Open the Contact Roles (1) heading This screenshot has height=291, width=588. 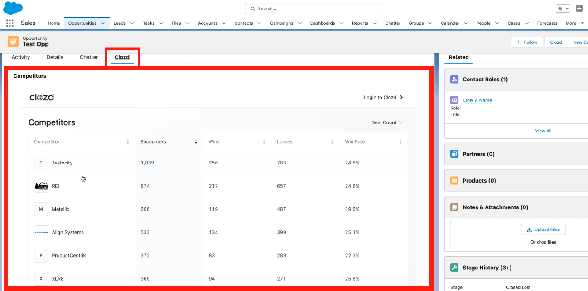485,79
